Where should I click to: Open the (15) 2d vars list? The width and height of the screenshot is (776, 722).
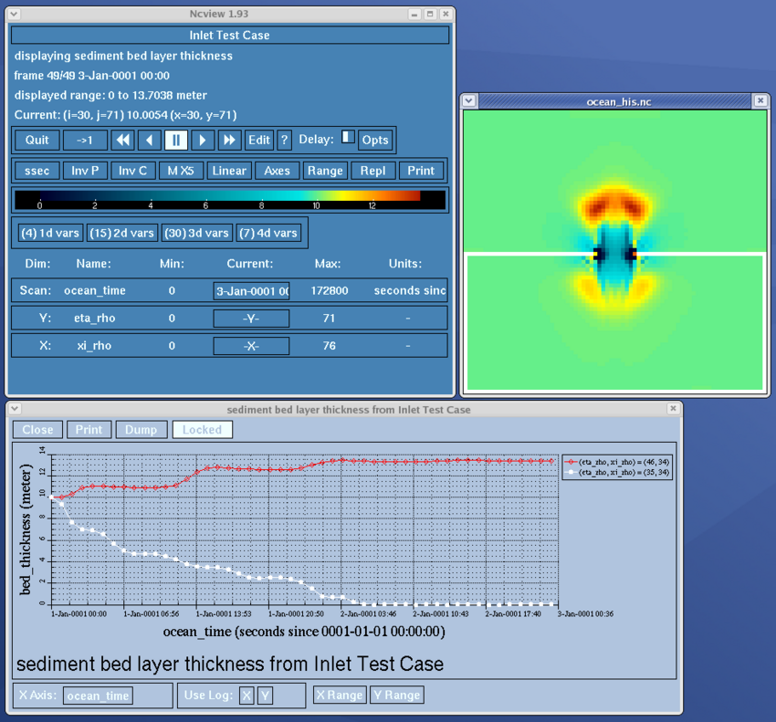122,233
